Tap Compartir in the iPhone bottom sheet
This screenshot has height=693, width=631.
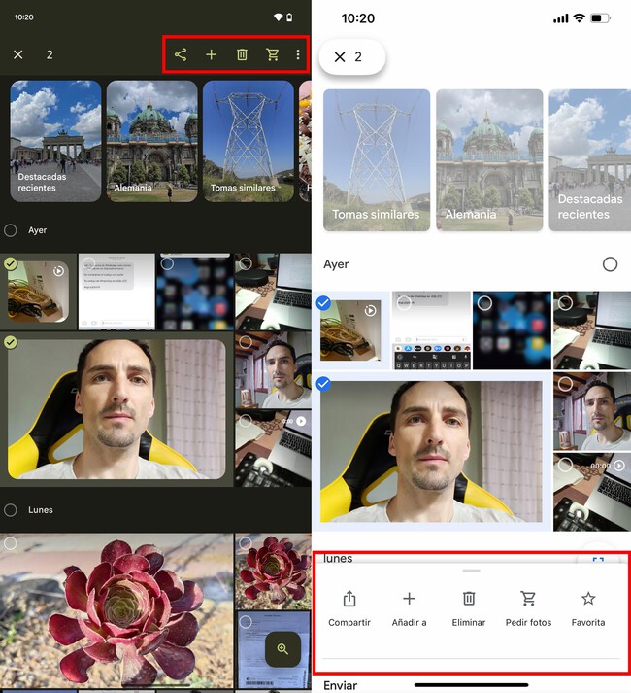[349, 608]
